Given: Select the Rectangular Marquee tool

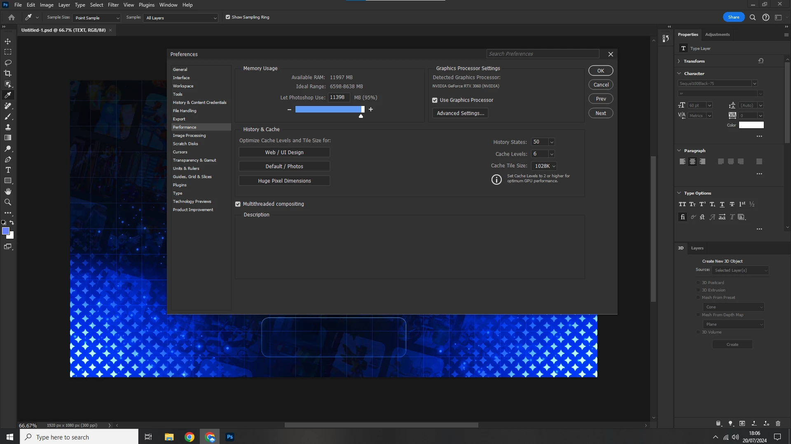Looking at the screenshot, I should (8, 52).
